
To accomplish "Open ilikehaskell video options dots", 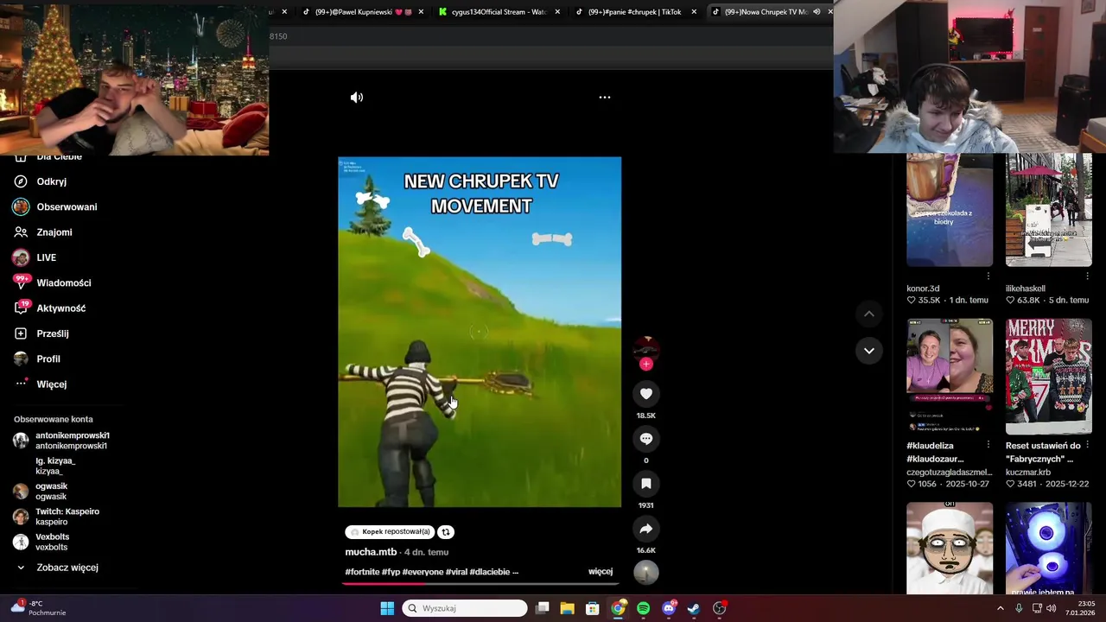I will [x=1087, y=276].
